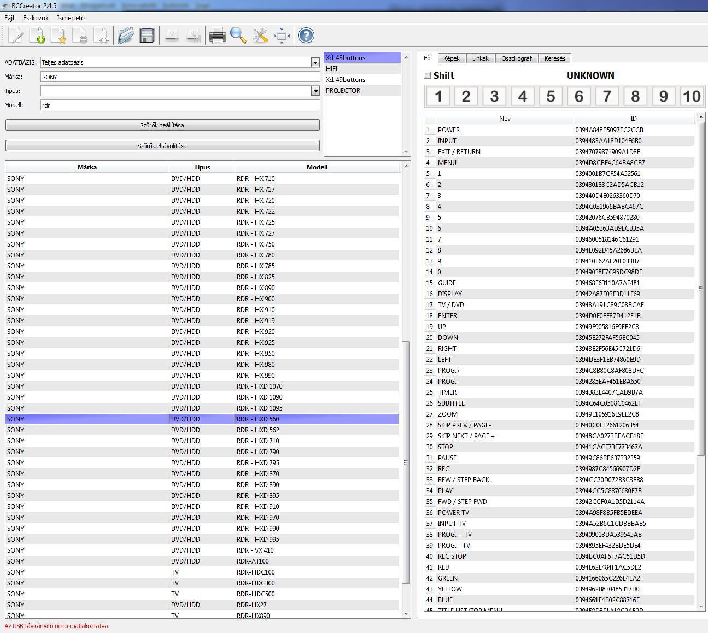Viewport: 708px width, 633px height.
Task: Click the ID column header
Action: (x=634, y=119)
